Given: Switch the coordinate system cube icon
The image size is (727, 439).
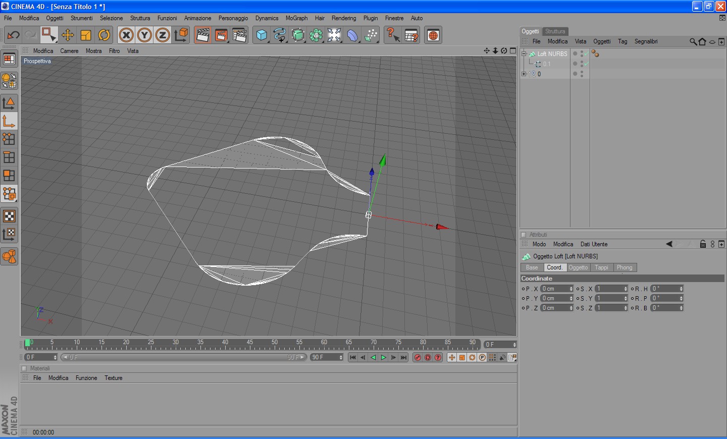Looking at the screenshot, I should click(x=181, y=35).
